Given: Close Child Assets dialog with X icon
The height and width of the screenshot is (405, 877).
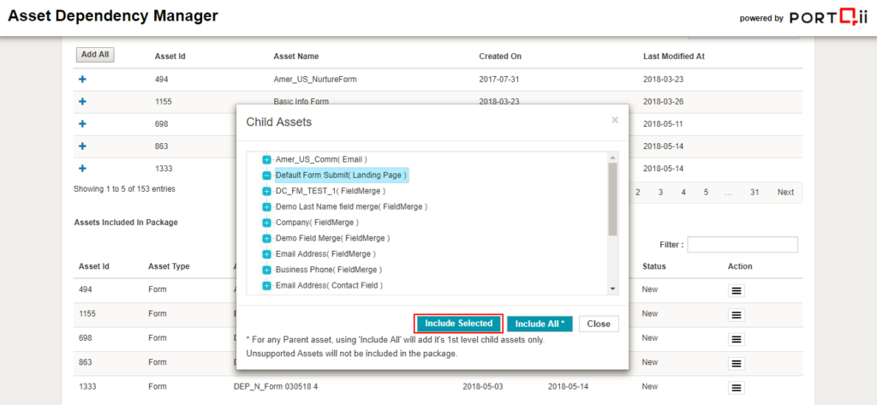Looking at the screenshot, I should [614, 121].
